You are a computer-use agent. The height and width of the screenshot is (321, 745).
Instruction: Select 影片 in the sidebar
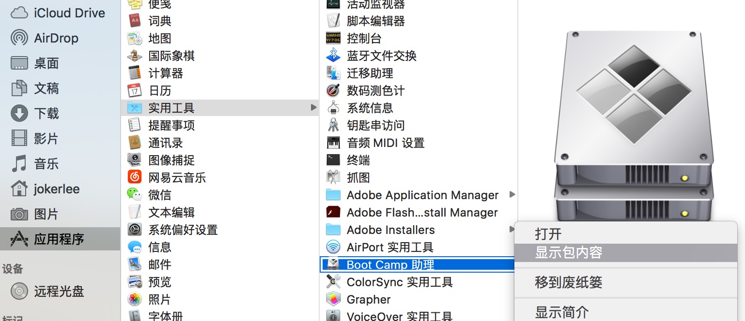click(35, 139)
